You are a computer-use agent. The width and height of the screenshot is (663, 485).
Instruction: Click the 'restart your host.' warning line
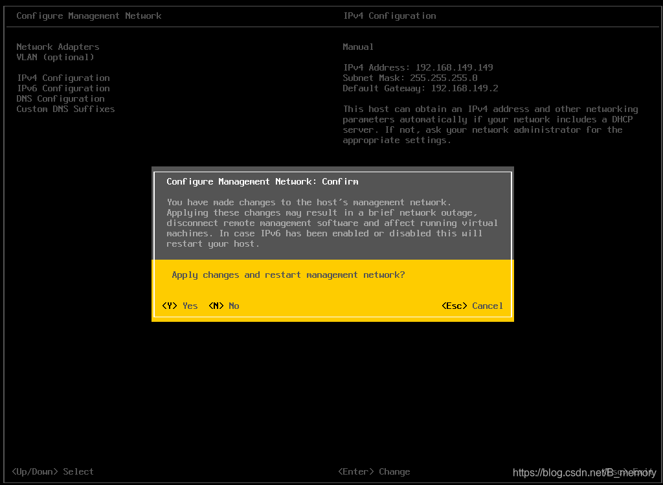pyautogui.click(x=212, y=244)
